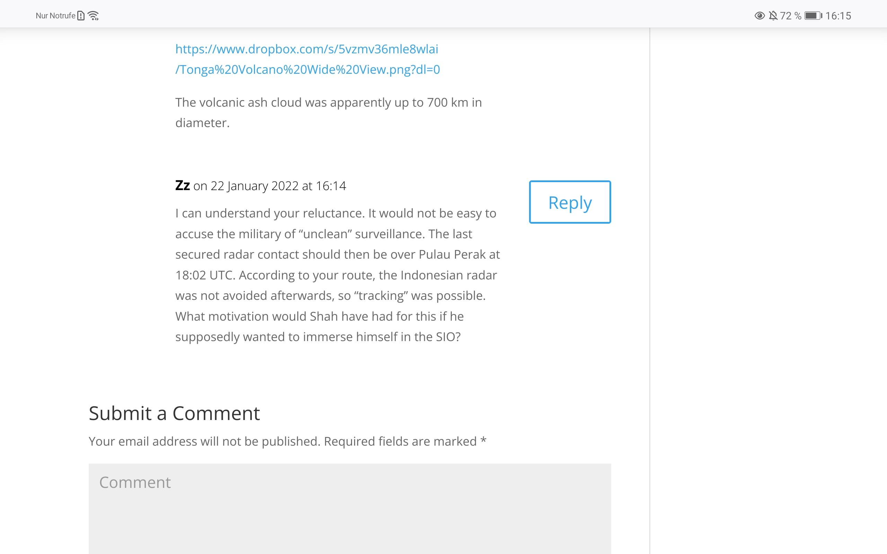
Task: Click Zz's comment text about Pulau Perak
Action: point(337,275)
